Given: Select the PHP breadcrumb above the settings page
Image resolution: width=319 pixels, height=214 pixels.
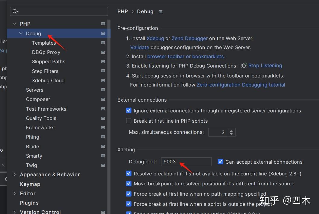Looking at the screenshot, I should [123, 11].
